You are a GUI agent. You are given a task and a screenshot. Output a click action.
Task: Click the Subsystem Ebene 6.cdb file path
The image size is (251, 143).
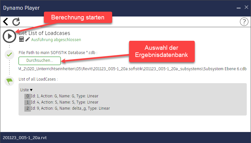pos(132,69)
